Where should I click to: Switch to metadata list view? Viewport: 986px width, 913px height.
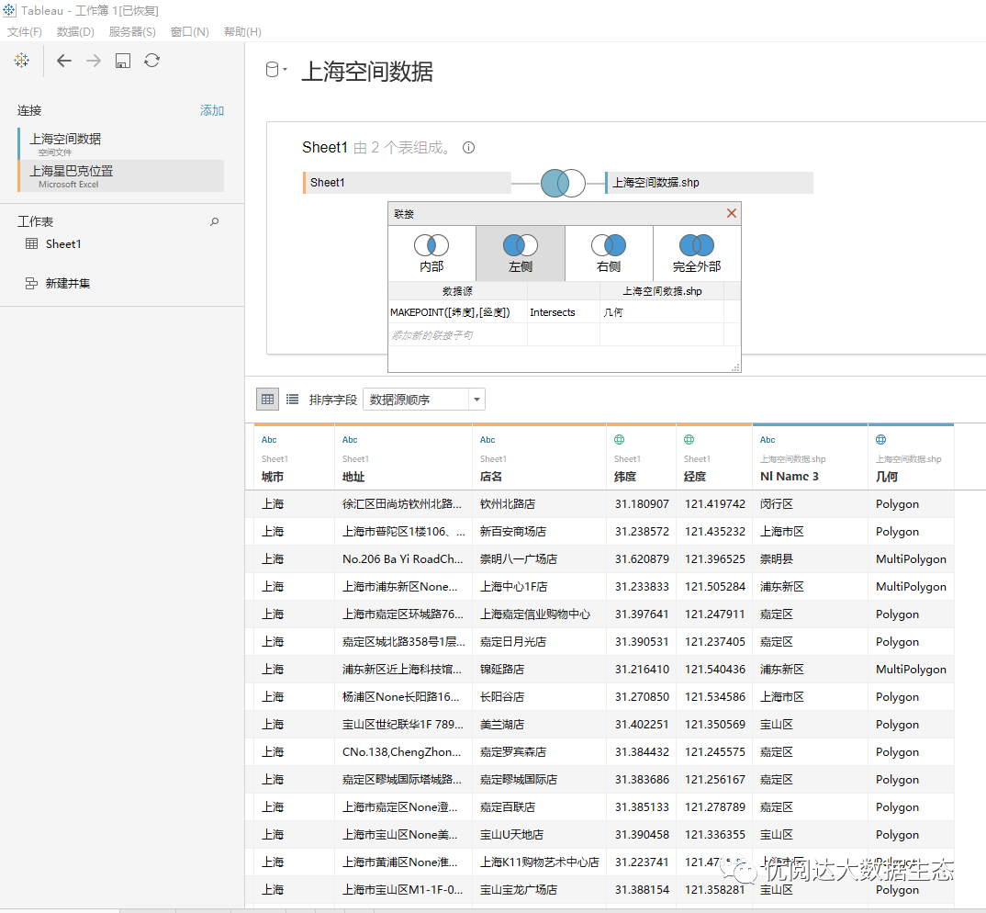click(x=293, y=399)
